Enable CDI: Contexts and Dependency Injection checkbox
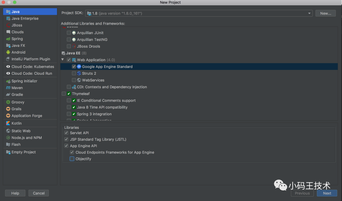 pos(69,87)
